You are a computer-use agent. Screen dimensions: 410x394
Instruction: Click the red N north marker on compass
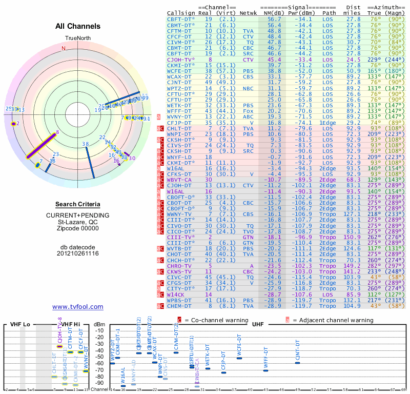64,49
